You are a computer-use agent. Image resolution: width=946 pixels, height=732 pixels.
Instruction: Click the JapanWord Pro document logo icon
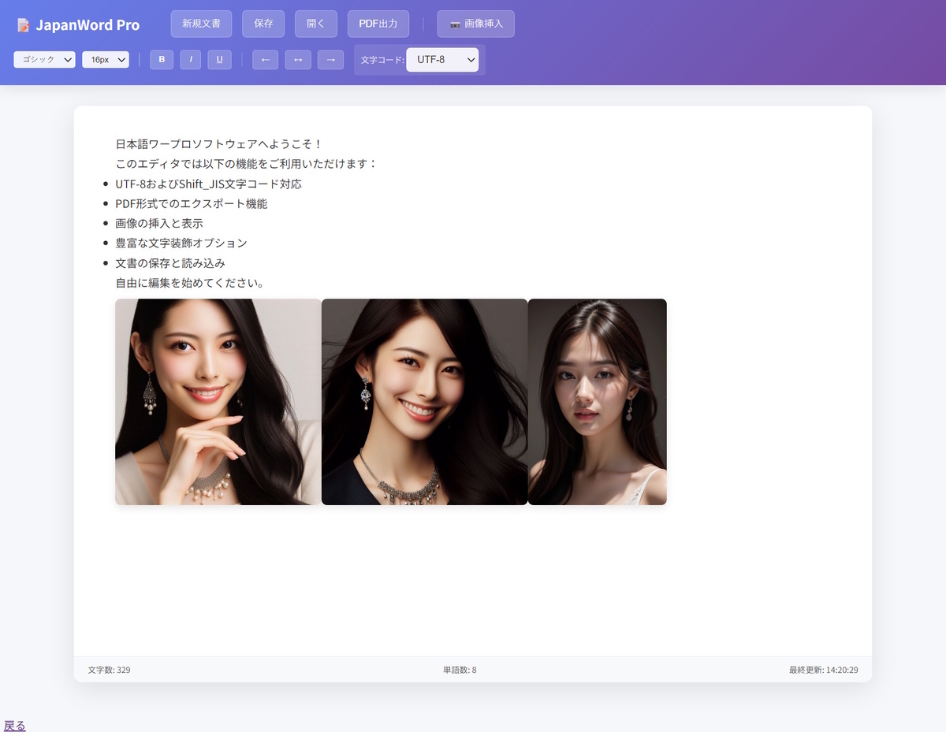pyautogui.click(x=24, y=25)
